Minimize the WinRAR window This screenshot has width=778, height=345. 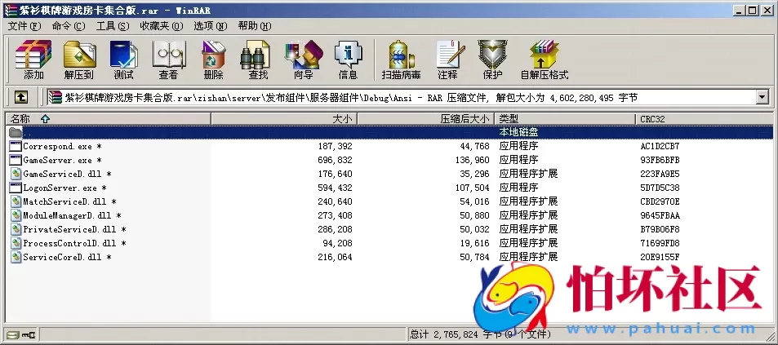pos(740,10)
